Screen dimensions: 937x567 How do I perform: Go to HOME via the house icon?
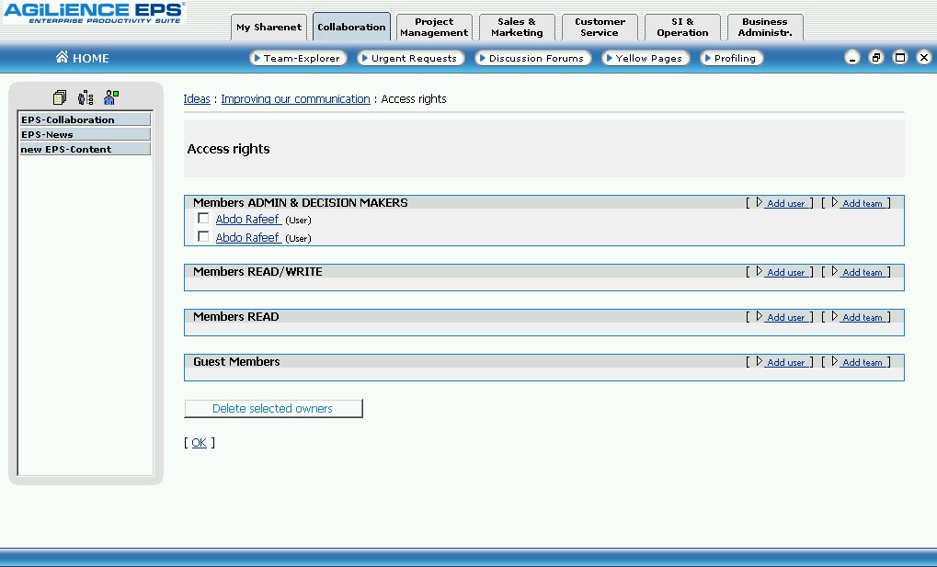pos(63,58)
